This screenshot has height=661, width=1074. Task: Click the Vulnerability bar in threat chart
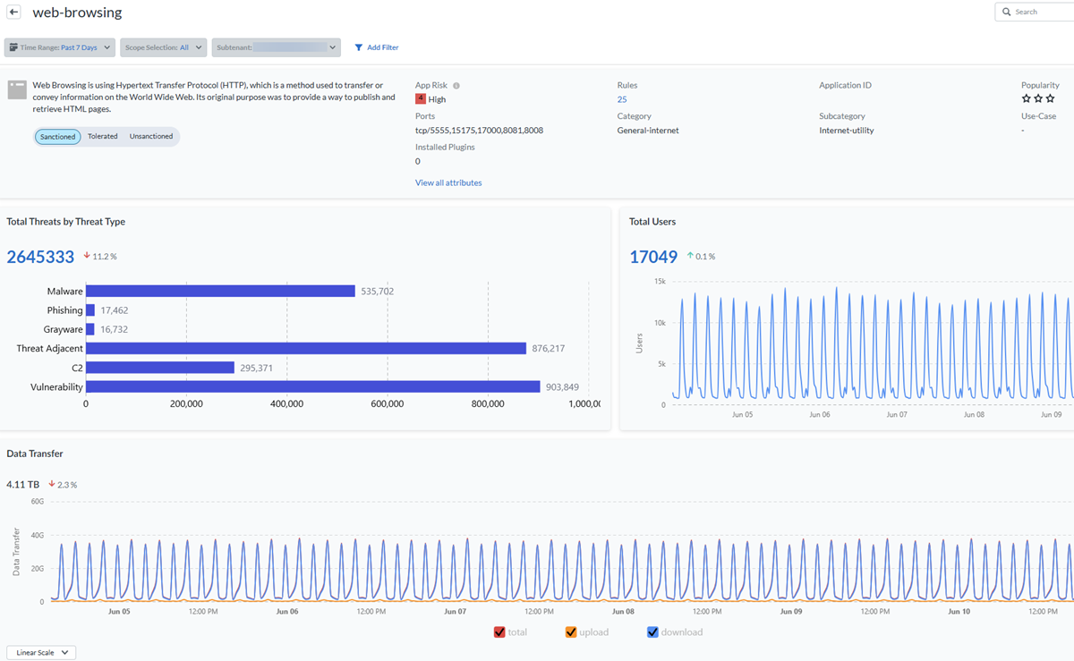coord(312,387)
